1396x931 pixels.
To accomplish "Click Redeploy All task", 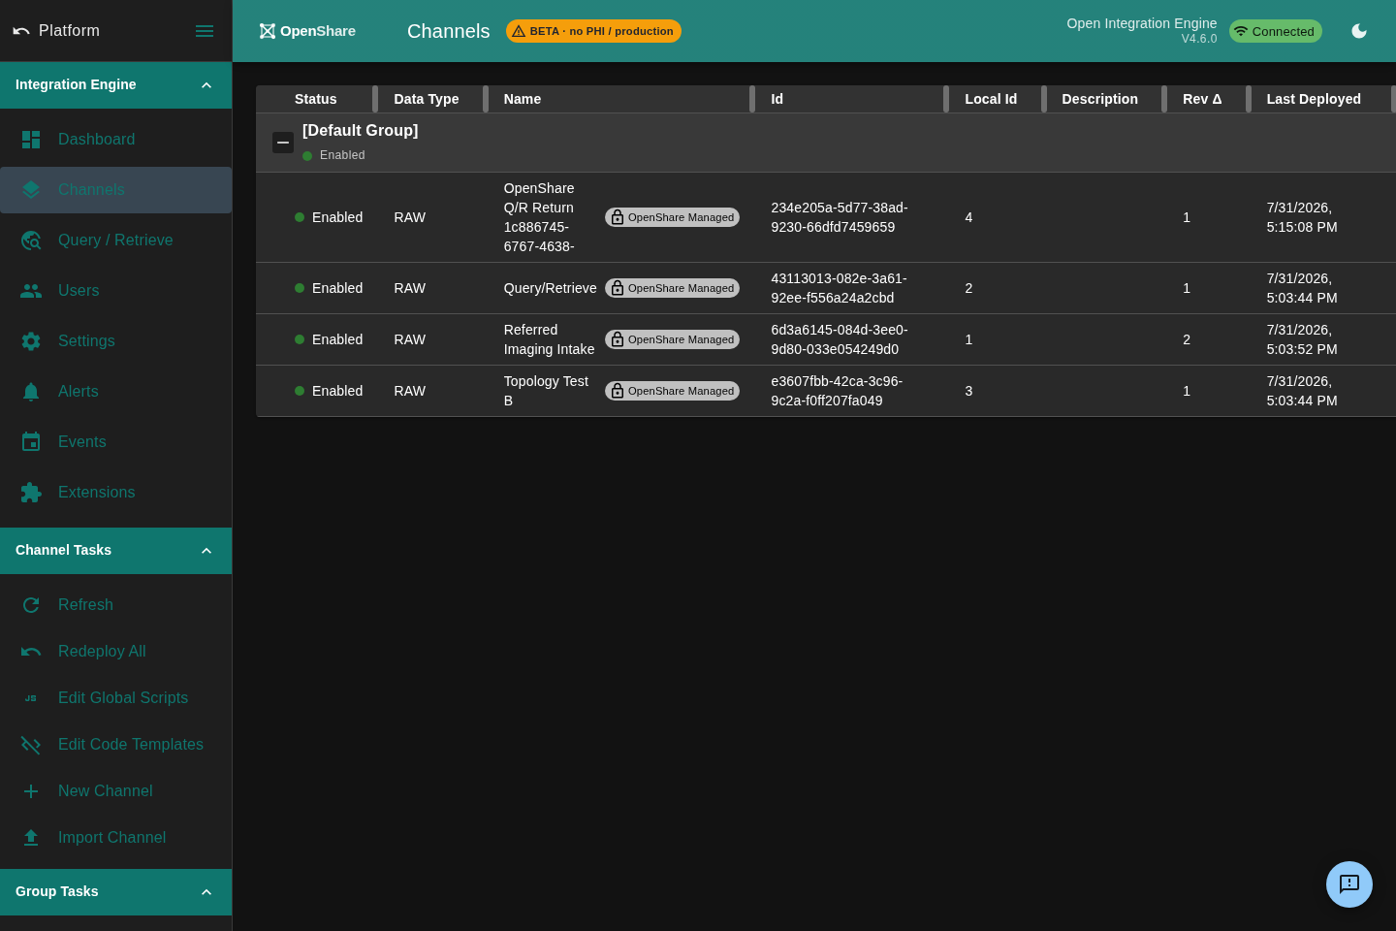I will tap(115, 652).
